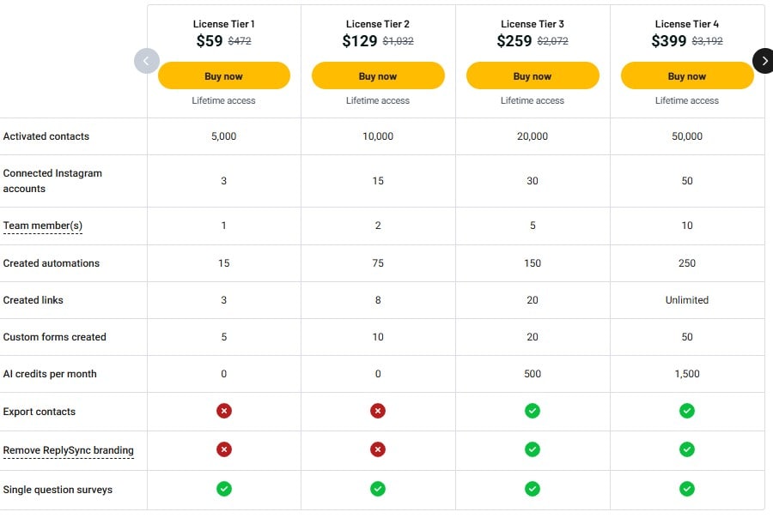Click the green checkmark for Single question surveys under Tier 1
The width and height of the screenshot is (773, 518).
(223, 488)
